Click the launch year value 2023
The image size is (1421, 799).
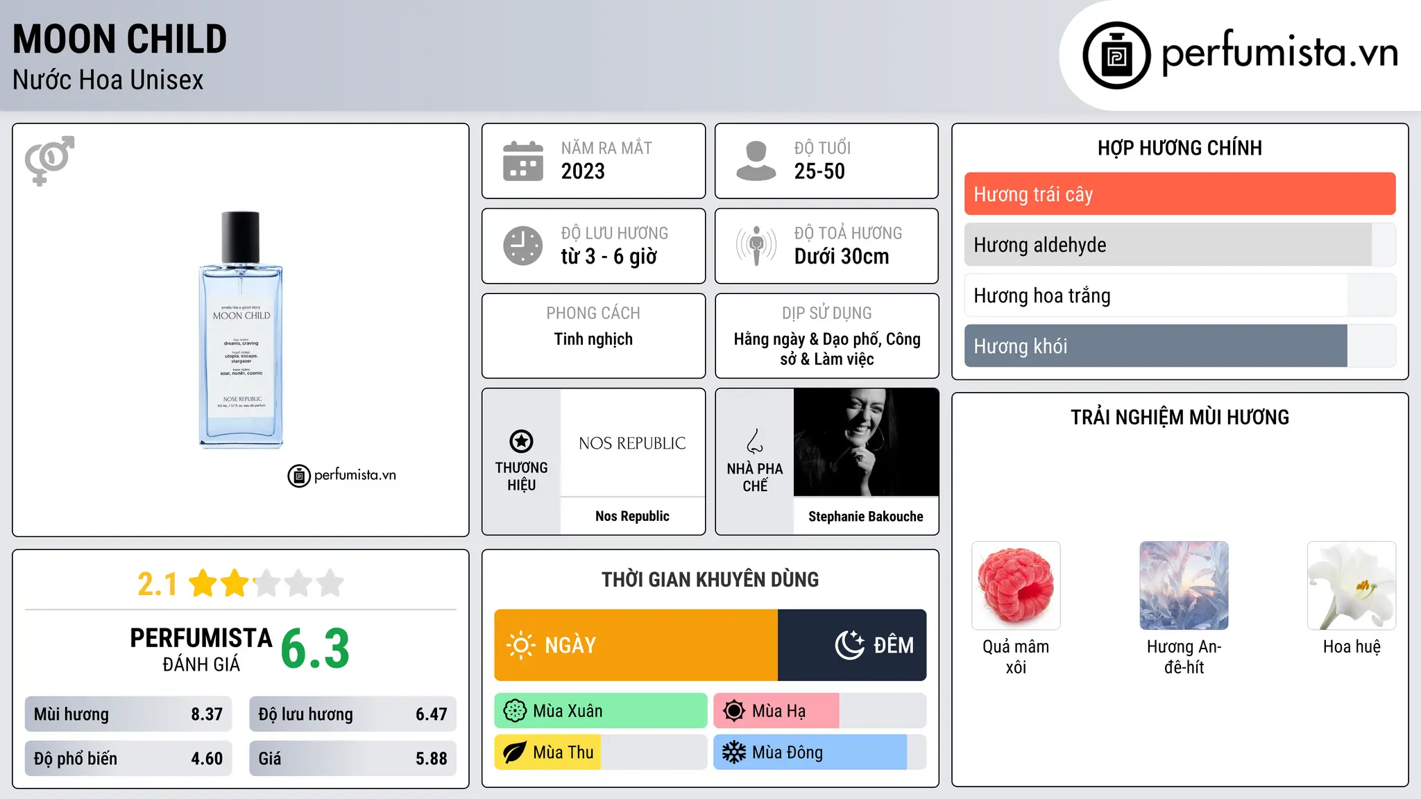coord(583,171)
